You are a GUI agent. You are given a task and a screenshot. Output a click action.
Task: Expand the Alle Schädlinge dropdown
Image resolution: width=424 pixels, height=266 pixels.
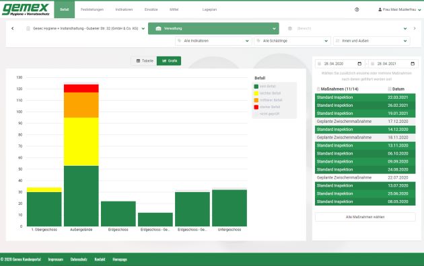(292, 41)
